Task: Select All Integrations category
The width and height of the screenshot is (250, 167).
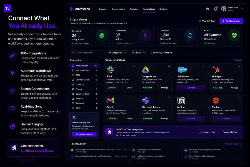Action: click(84, 65)
